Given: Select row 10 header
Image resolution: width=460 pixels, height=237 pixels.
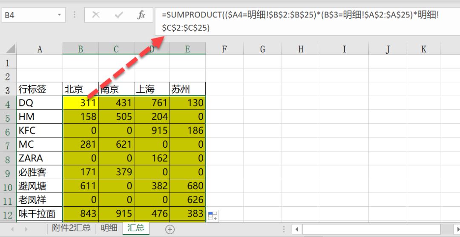Looking at the screenshot, I should (x=8, y=186).
